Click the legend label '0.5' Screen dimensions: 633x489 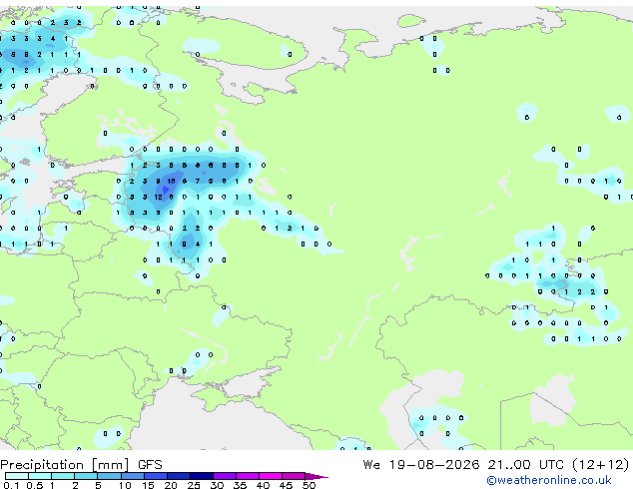click(x=35, y=485)
